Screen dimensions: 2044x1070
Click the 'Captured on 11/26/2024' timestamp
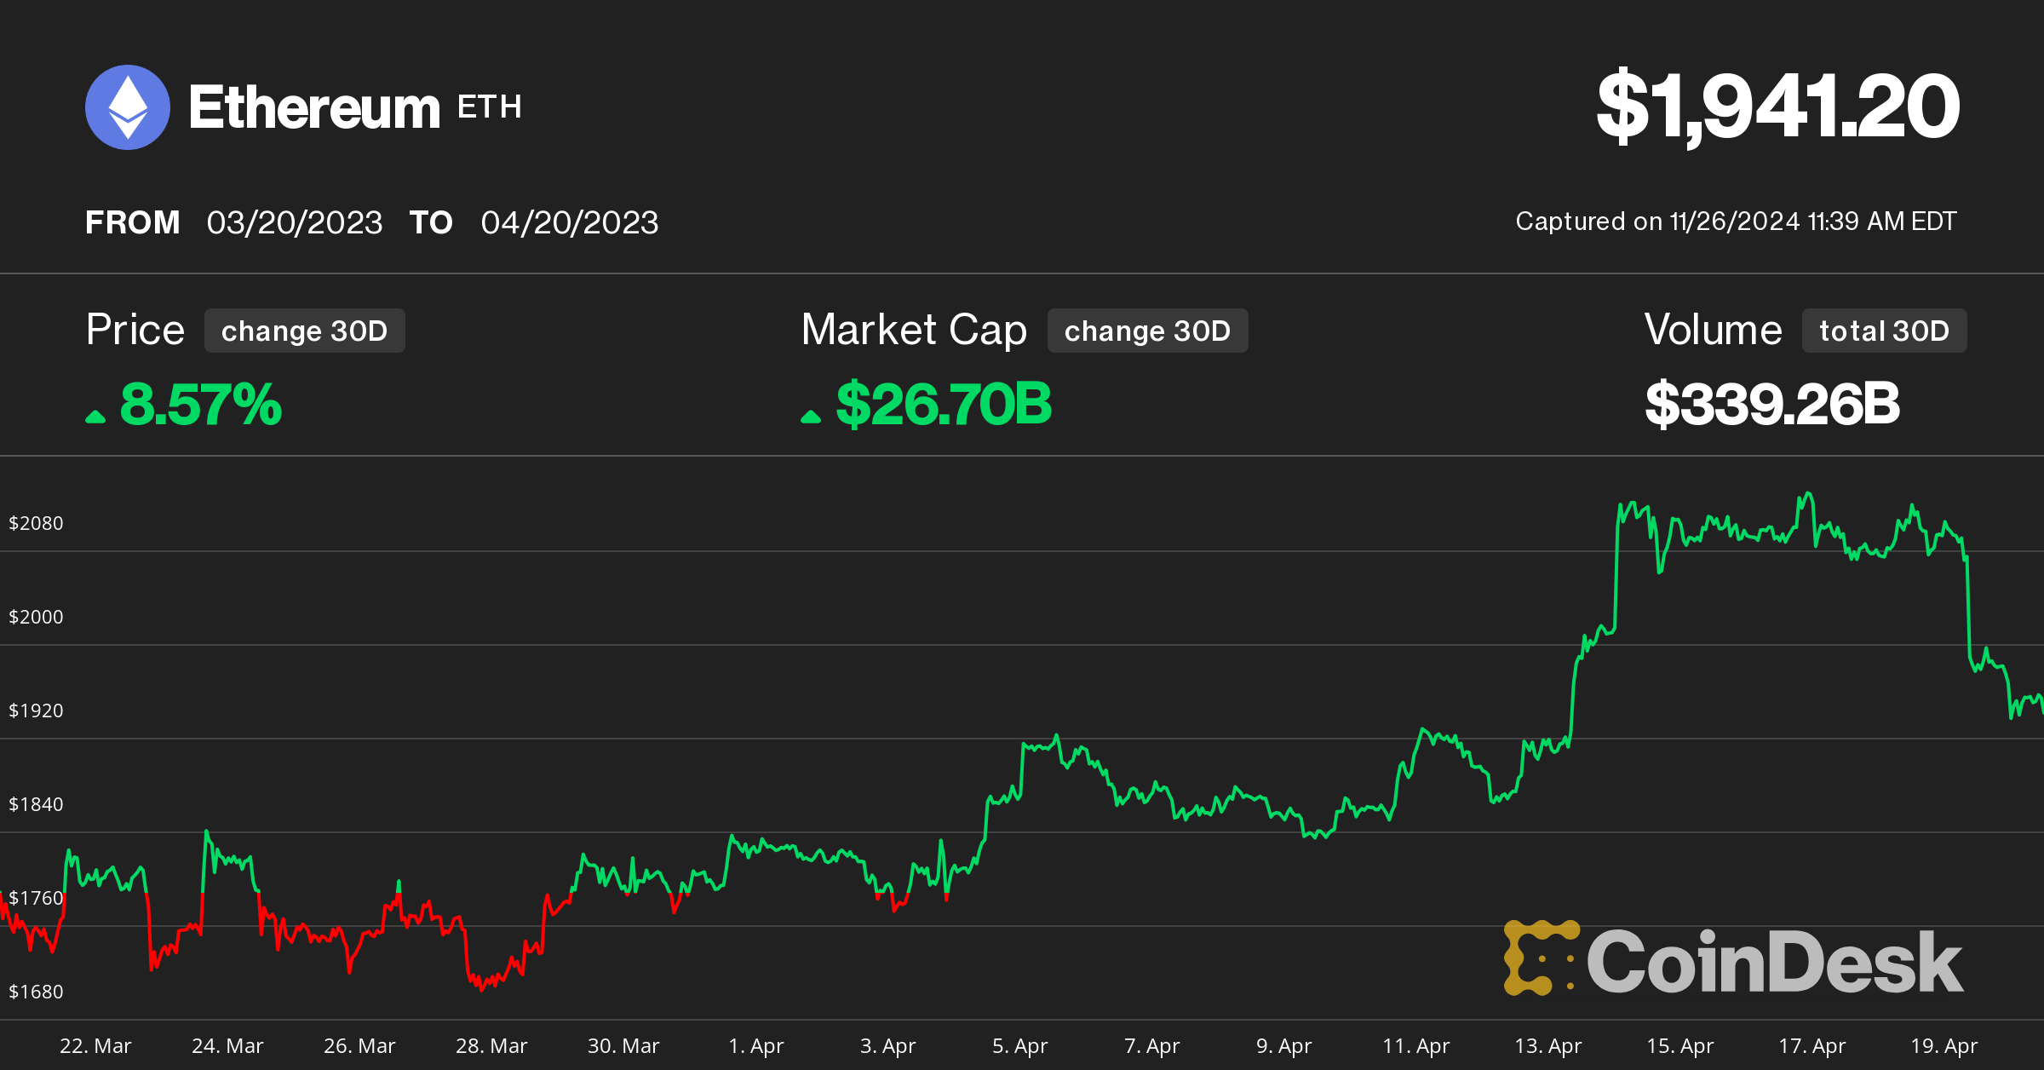point(1737,221)
